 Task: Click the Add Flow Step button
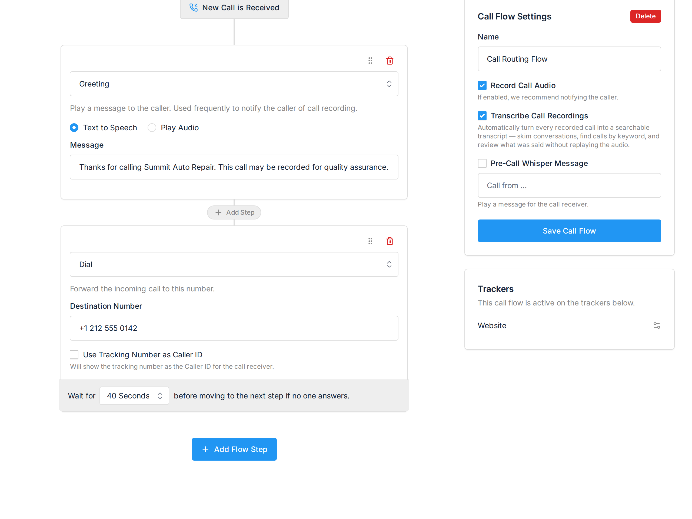[234, 449]
